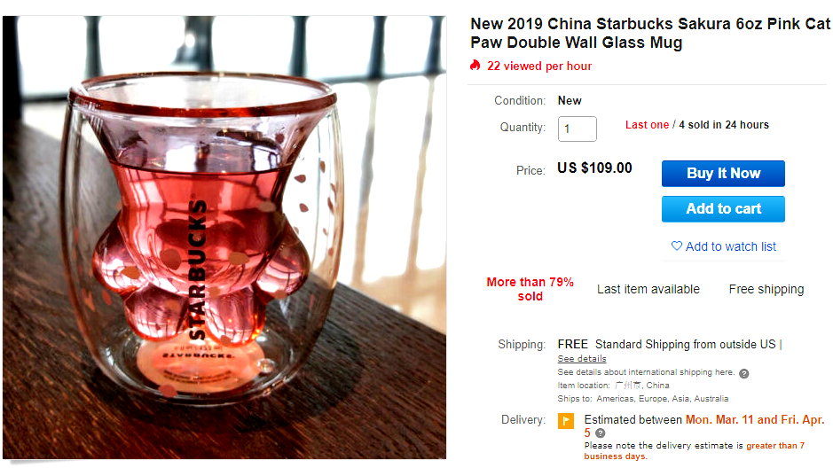Click the help icon beside international shipping details
833x468 pixels.
tap(743, 373)
